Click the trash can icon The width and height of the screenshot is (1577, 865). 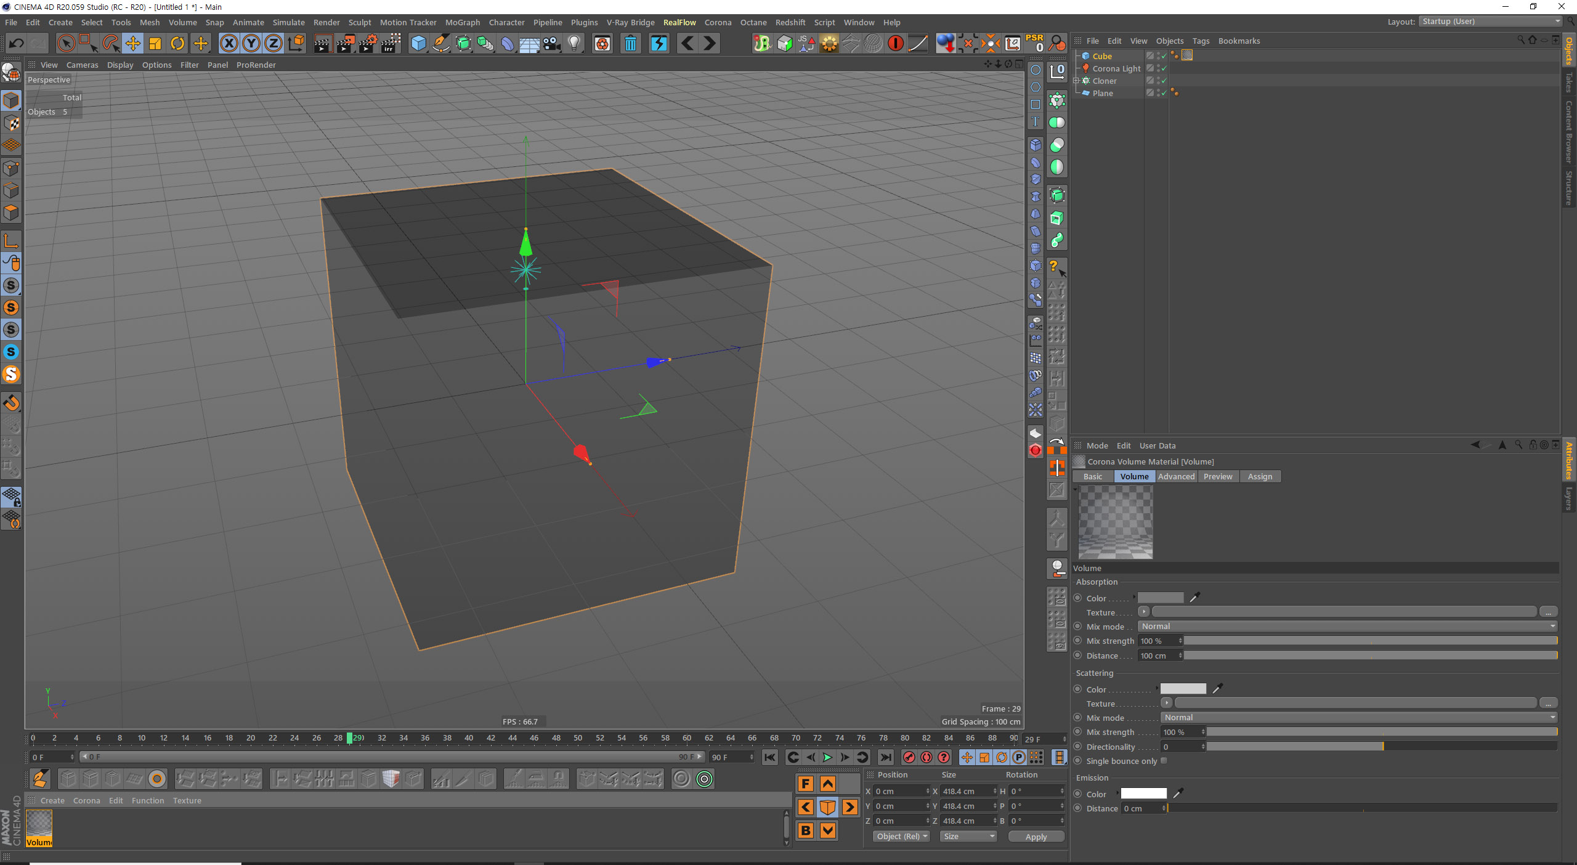coord(630,43)
